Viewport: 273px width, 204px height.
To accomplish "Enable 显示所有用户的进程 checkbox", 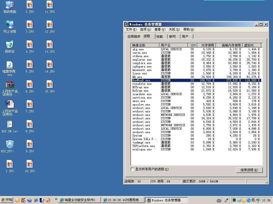I will tap(132, 169).
